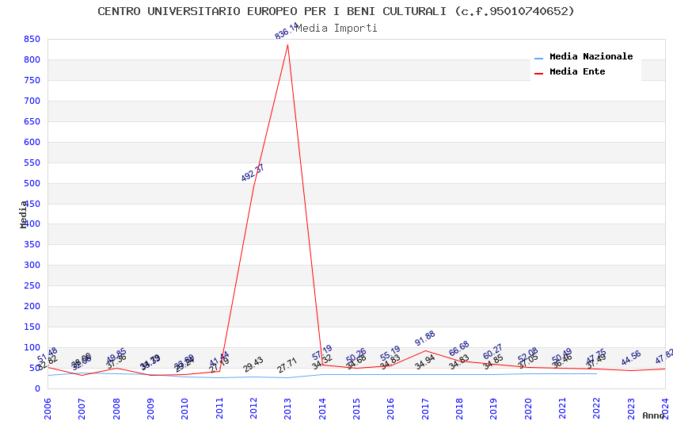Click y-axis value 550
Viewport: 673px width, 436px height.
click(32, 163)
